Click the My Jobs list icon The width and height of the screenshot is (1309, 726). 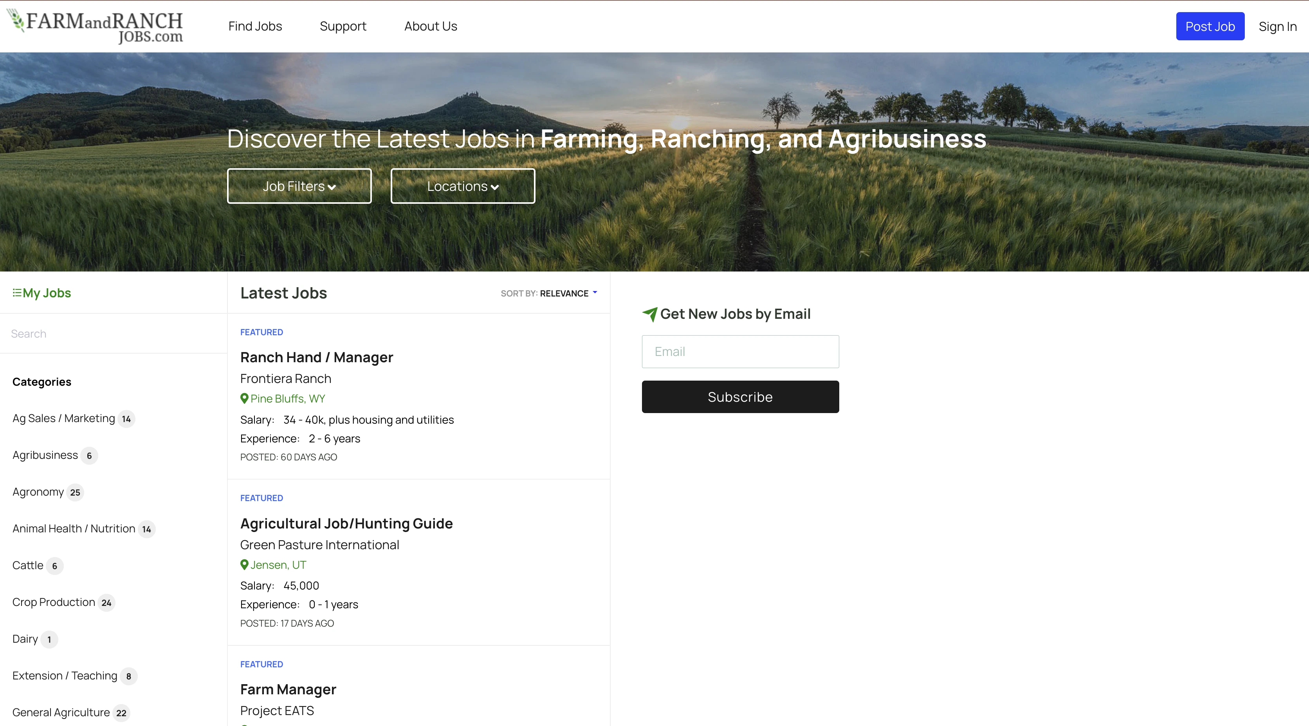(17, 293)
